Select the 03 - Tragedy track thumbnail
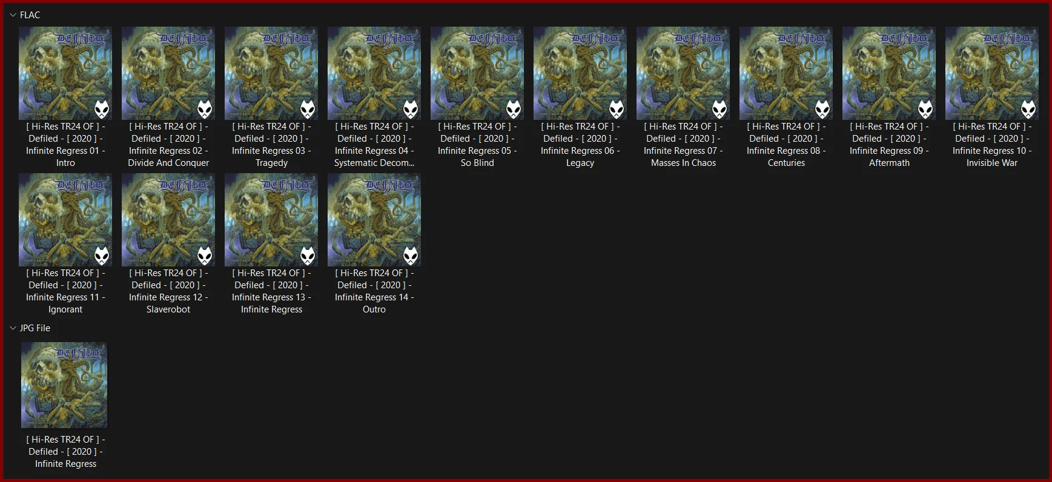 pos(271,73)
